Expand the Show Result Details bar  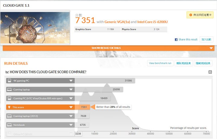pos(211,48)
